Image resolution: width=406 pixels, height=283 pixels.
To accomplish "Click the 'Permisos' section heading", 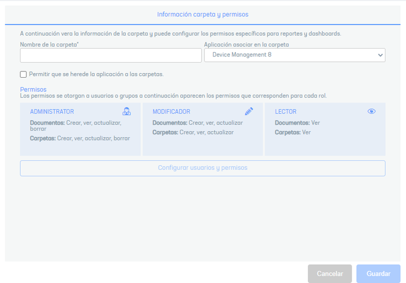I will (33, 89).
